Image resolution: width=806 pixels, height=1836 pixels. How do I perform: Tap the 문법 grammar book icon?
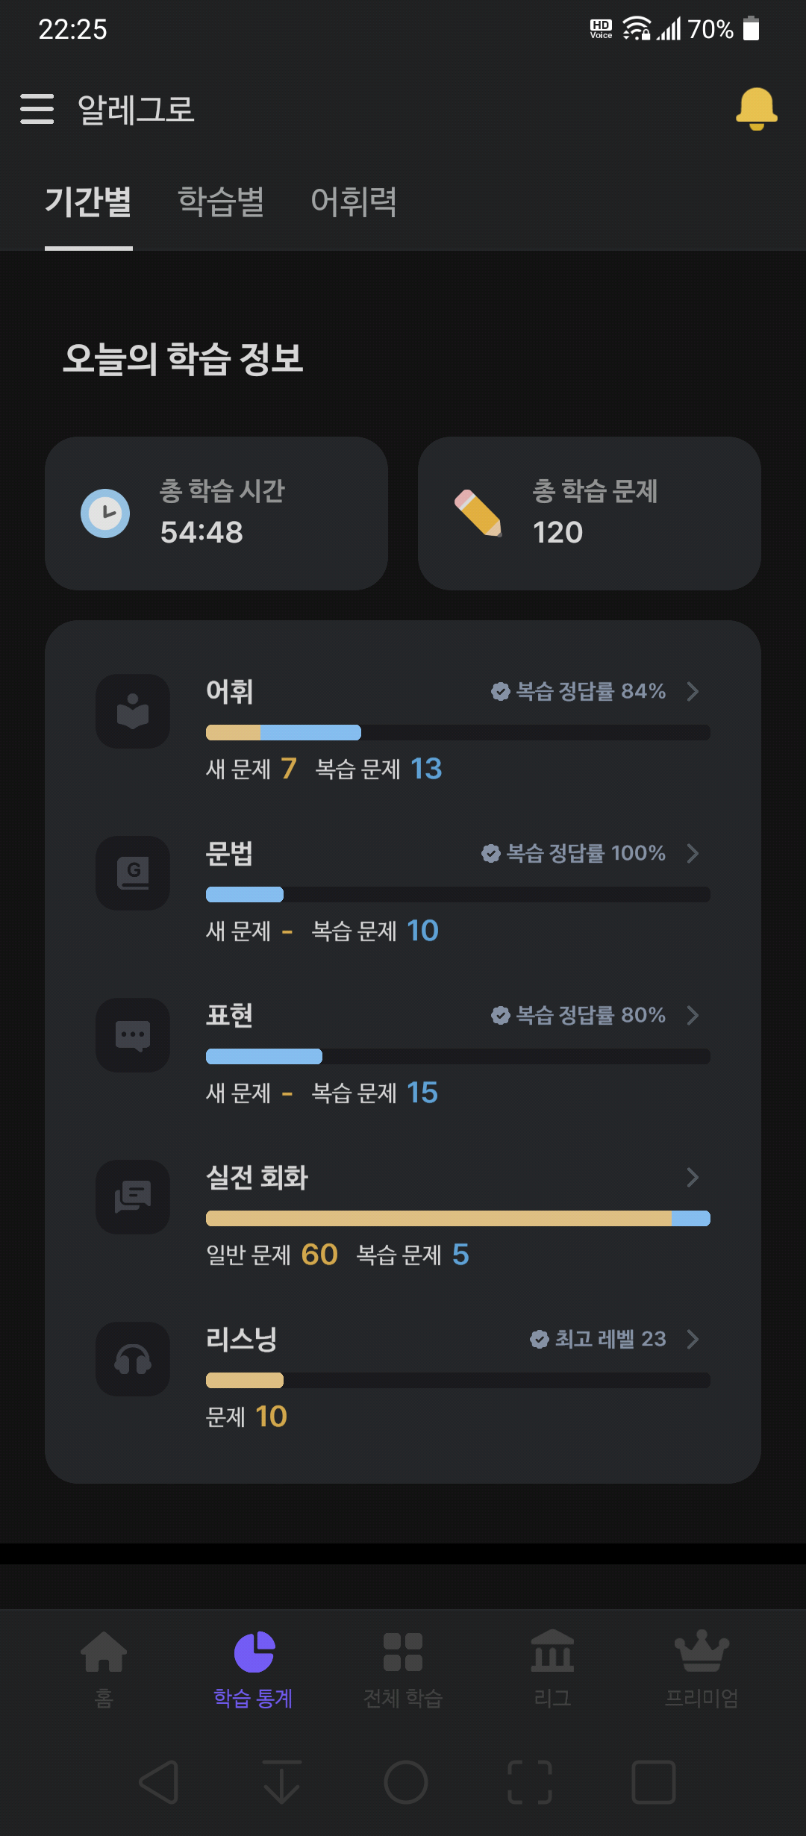tap(133, 873)
